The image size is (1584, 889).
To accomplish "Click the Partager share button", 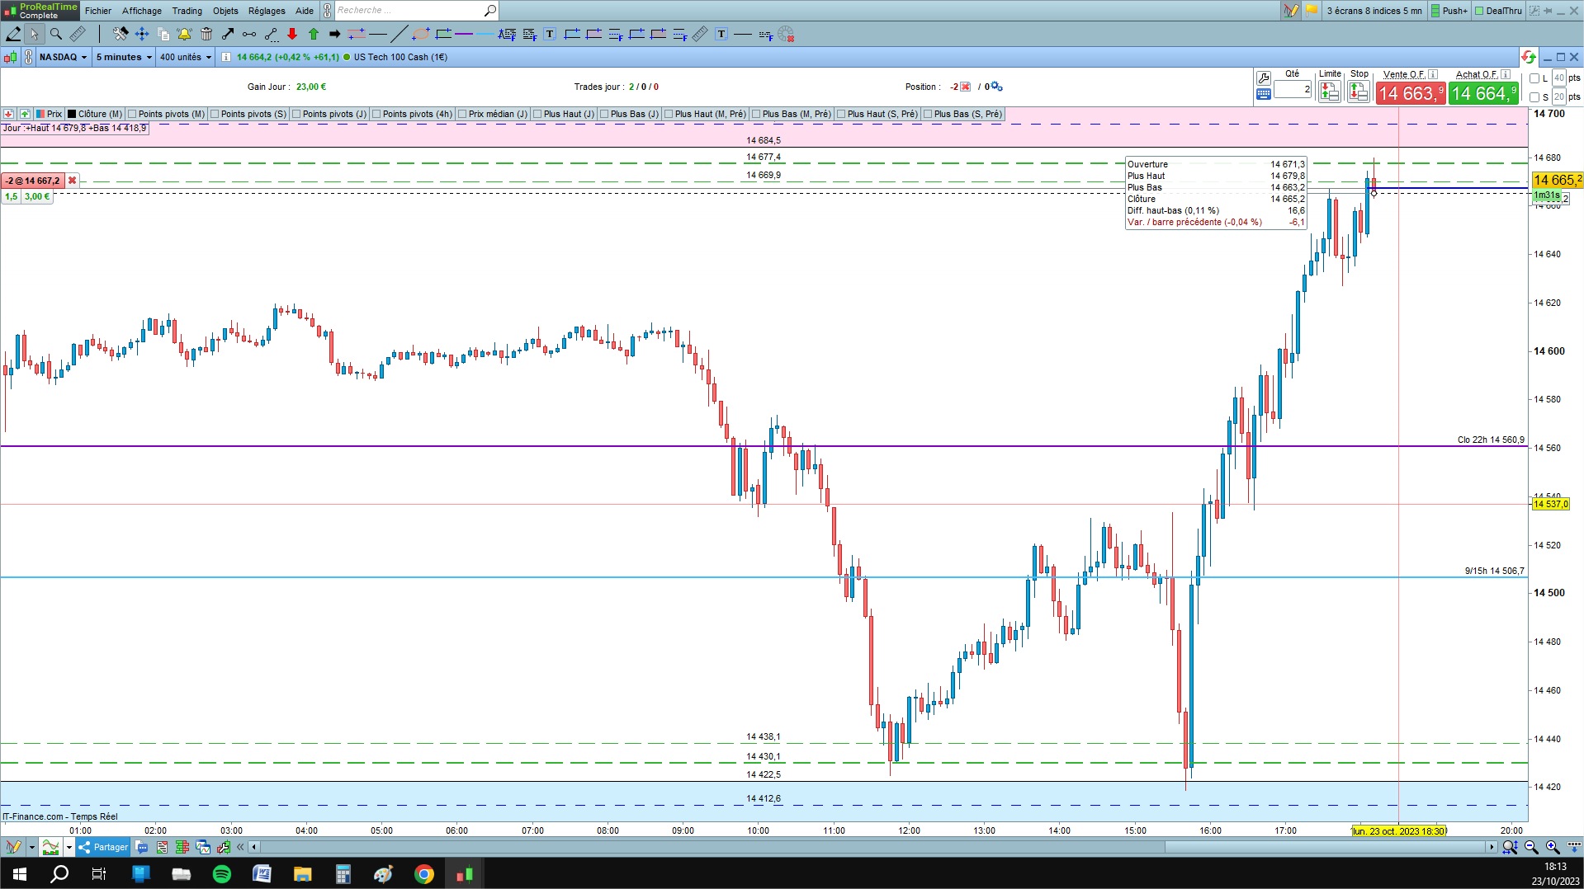I will tap(104, 847).
